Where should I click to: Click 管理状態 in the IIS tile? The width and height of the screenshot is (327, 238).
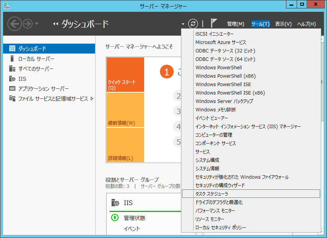(x=135, y=218)
